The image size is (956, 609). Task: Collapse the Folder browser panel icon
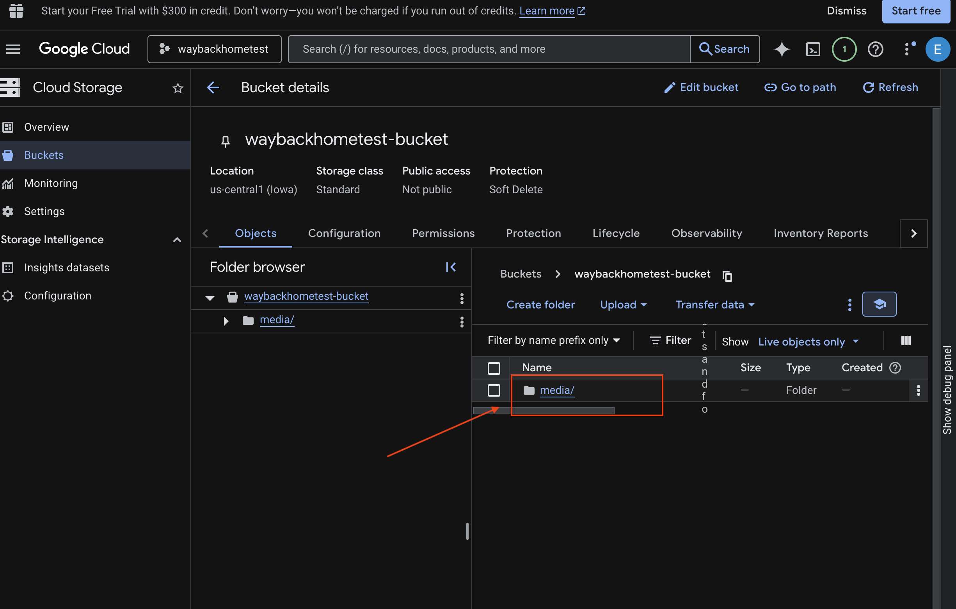click(x=451, y=267)
